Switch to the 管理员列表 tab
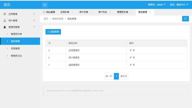 [x=123, y=12]
